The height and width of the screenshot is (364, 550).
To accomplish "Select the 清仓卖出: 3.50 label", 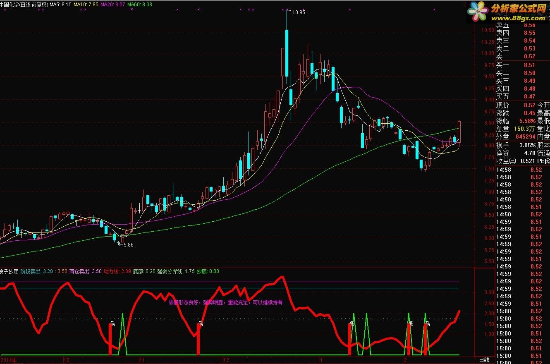I will [85, 271].
